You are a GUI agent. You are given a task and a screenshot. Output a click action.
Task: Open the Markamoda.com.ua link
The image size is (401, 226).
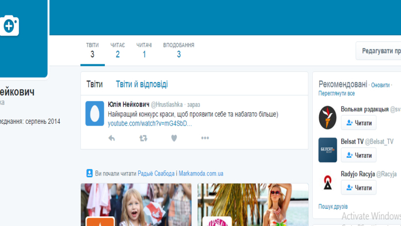click(200, 173)
